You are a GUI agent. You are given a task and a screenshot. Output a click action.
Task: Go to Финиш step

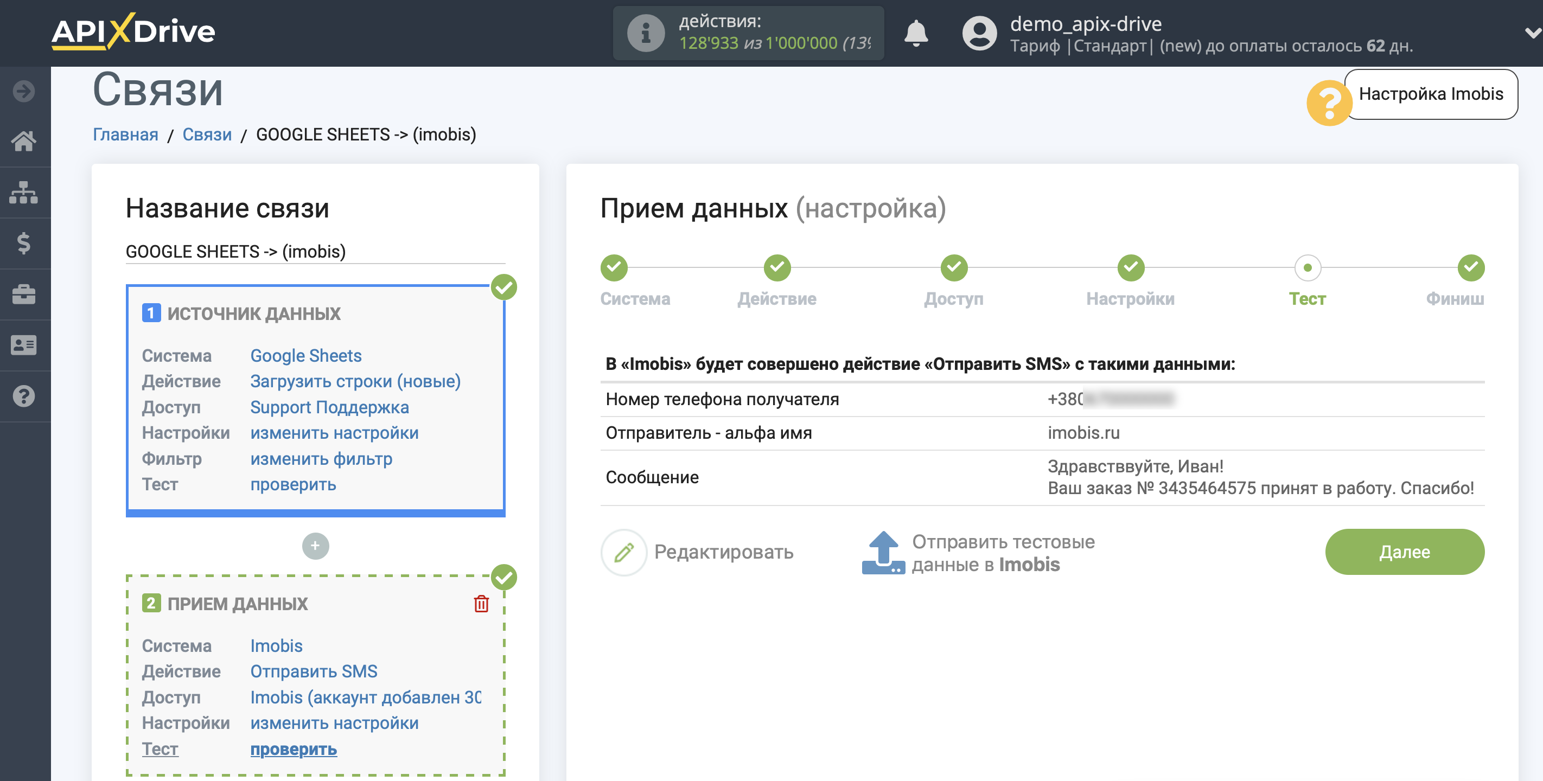click(1455, 298)
